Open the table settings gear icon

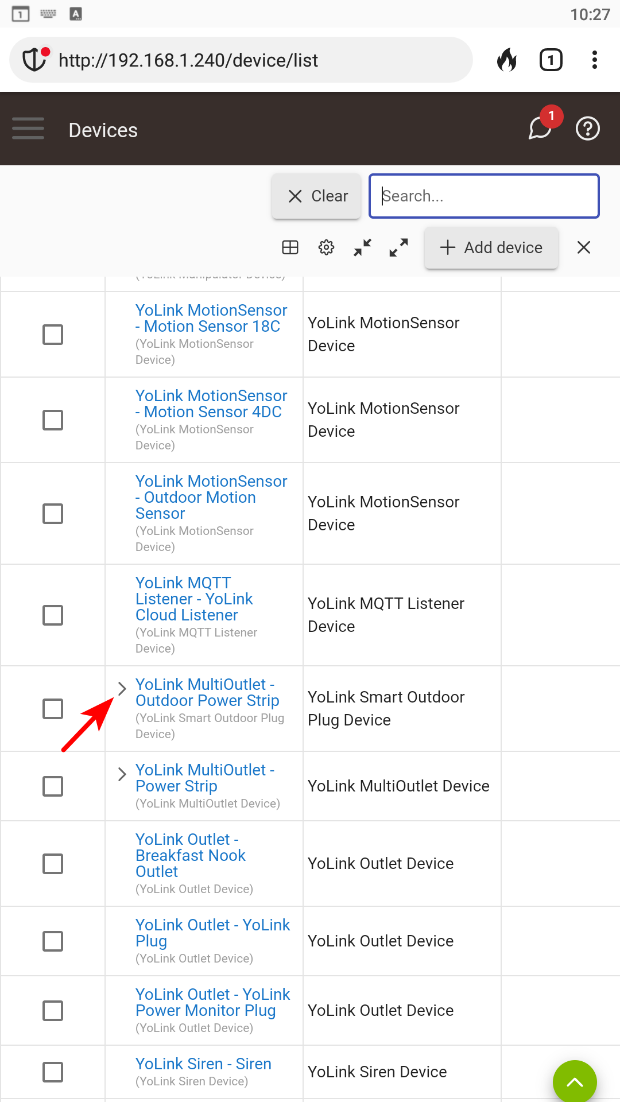327,247
